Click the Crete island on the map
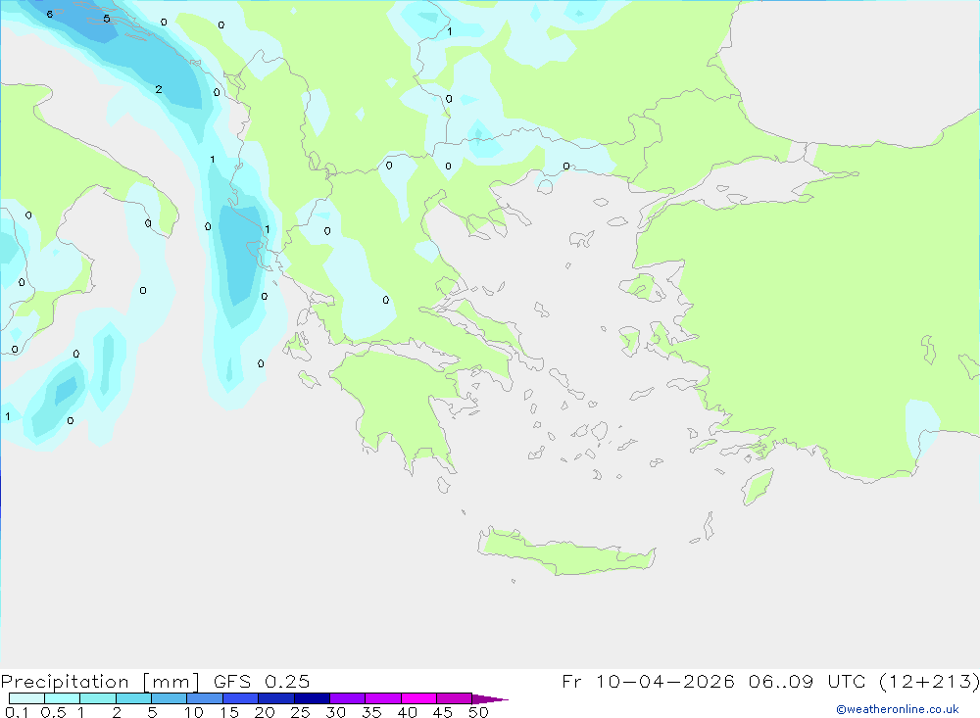Image resolution: width=980 pixels, height=718 pixels. [565, 551]
